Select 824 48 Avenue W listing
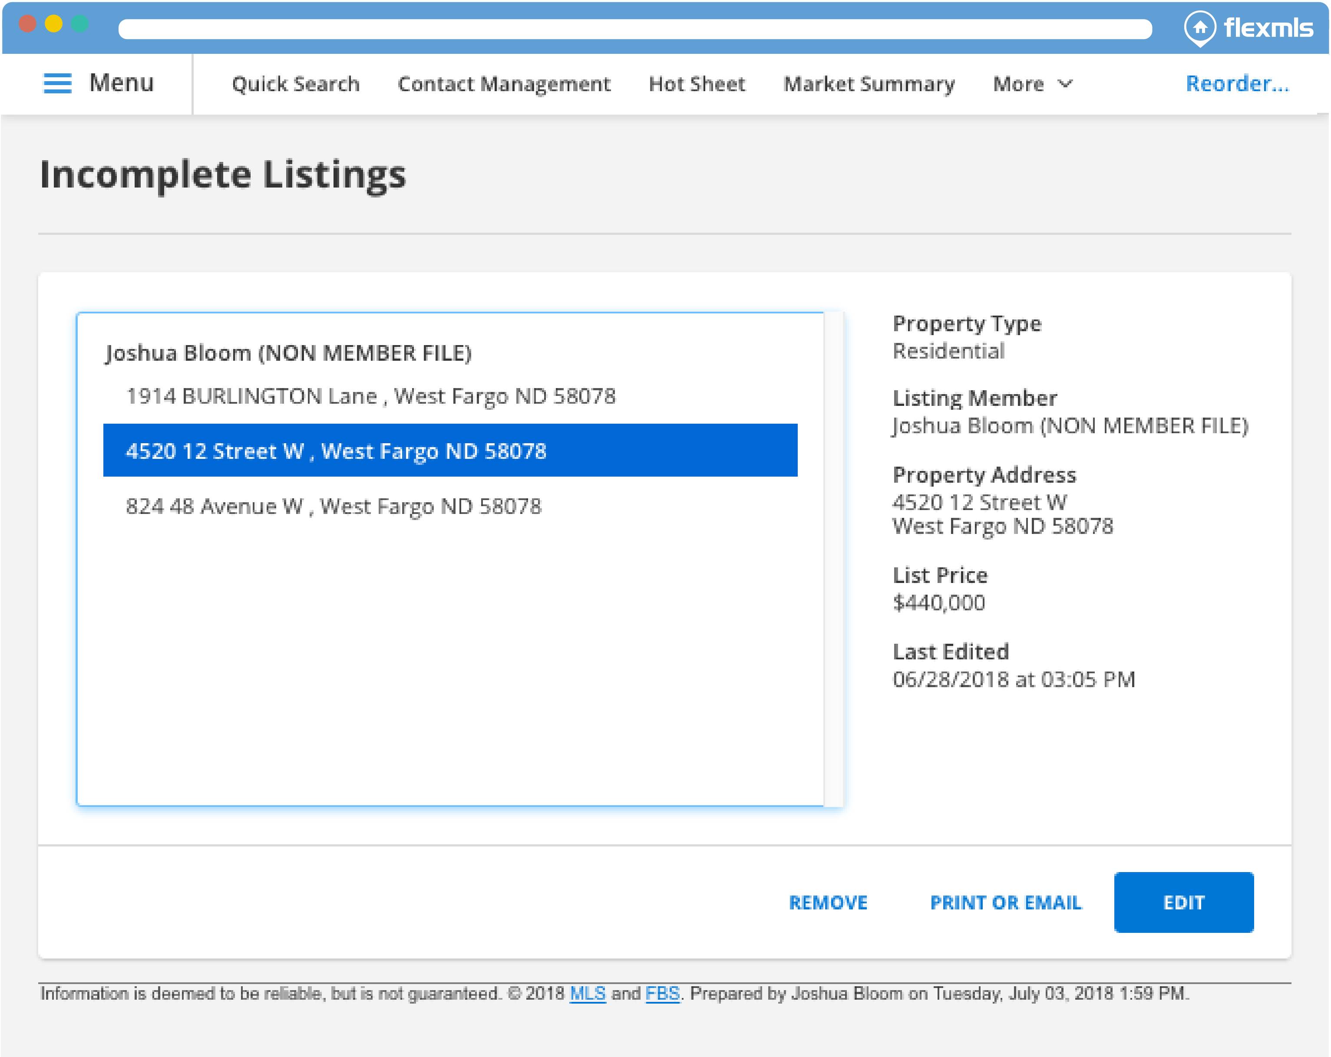The height and width of the screenshot is (1057, 1331). point(334,506)
